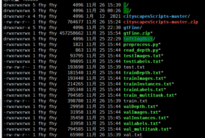Click the read_depth.py file name
This screenshot has height=138, width=205.
141,50
